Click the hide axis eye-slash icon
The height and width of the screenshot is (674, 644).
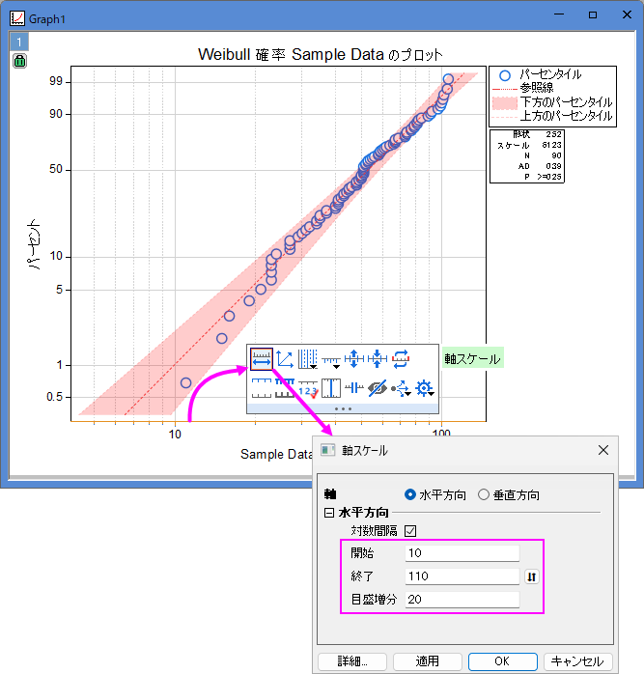click(x=378, y=388)
